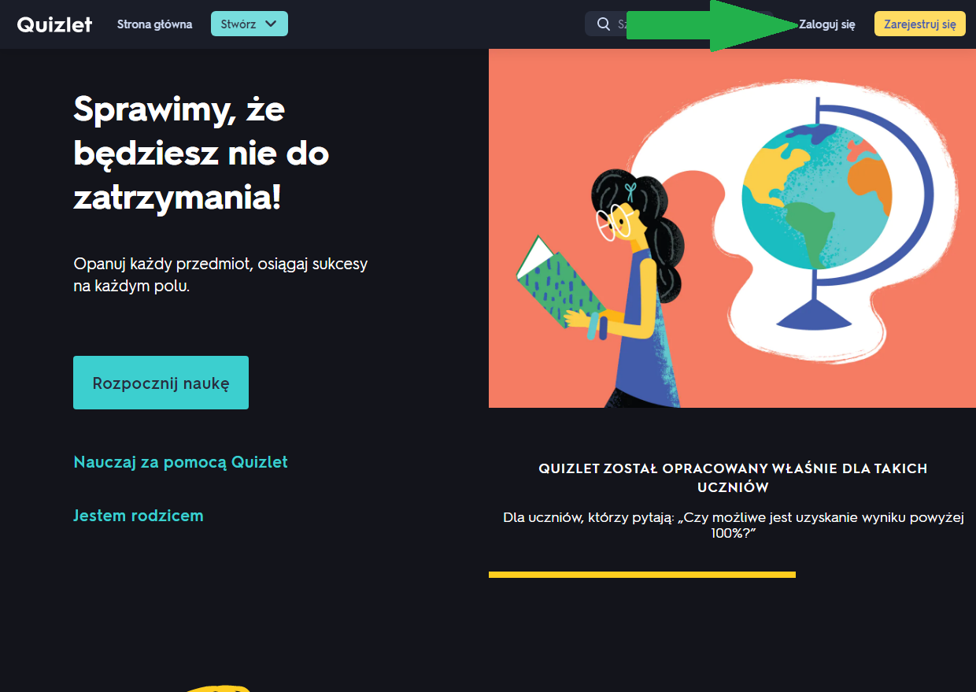Screen dimensions: 976x692
Task: Click inside the search input field
Action: [622, 24]
